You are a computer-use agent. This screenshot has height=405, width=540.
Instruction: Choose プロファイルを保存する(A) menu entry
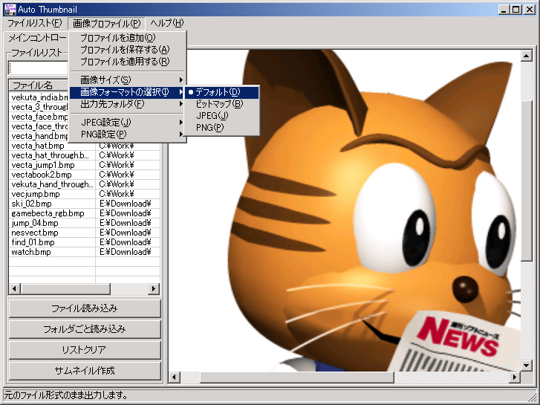128,50
